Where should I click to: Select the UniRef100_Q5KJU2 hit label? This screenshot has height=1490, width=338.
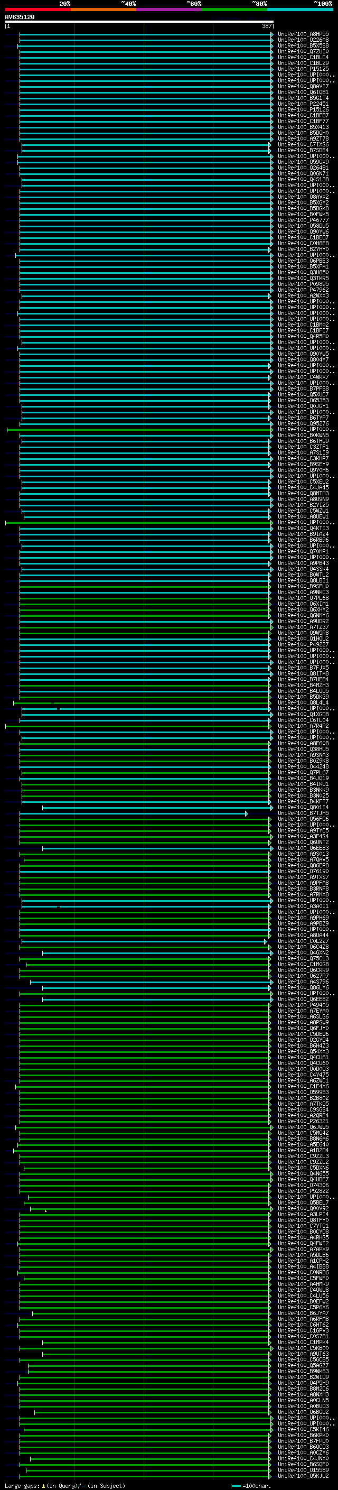pyautogui.click(x=303, y=1476)
